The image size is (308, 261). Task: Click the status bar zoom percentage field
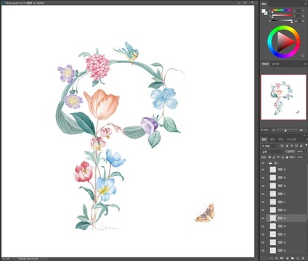(x=6, y=259)
